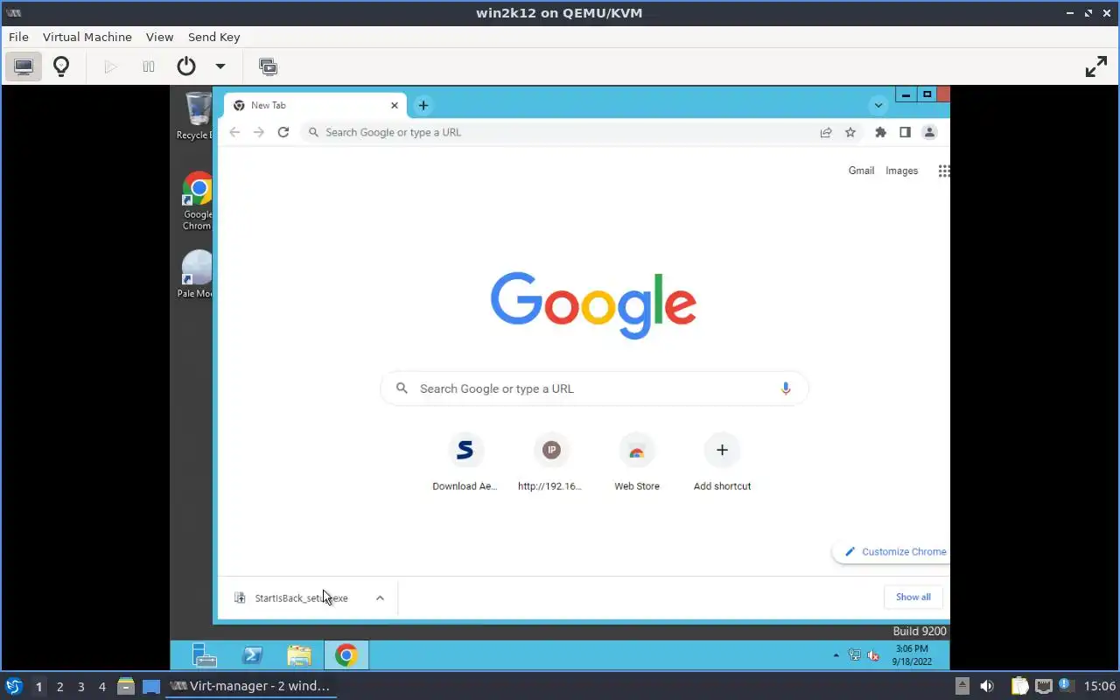Open Chrome profile avatar icon

tap(929, 132)
